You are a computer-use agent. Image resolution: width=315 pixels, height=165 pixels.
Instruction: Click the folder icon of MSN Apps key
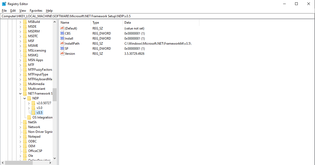(25, 60)
